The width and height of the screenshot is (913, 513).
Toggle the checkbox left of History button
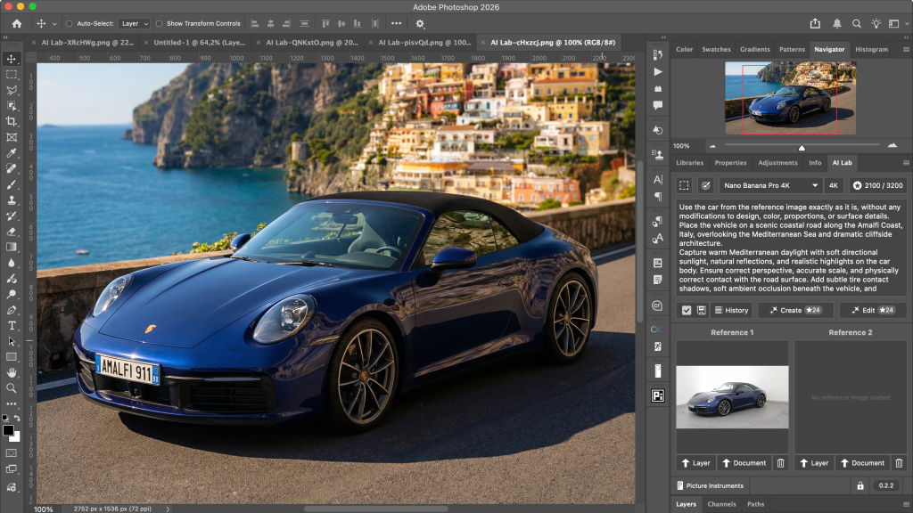(x=686, y=310)
